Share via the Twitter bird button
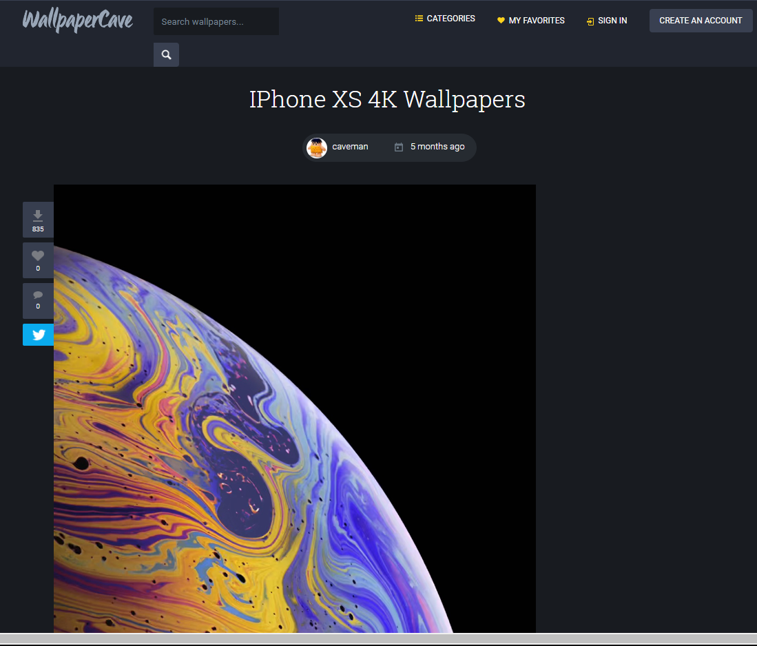Image resolution: width=757 pixels, height=646 pixels. click(38, 335)
